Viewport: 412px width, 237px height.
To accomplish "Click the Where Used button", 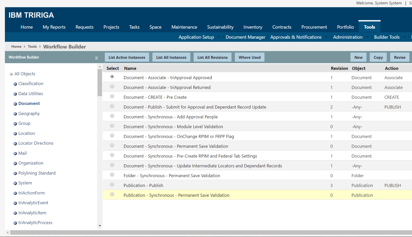I will pyautogui.click(x=250, y=57).
